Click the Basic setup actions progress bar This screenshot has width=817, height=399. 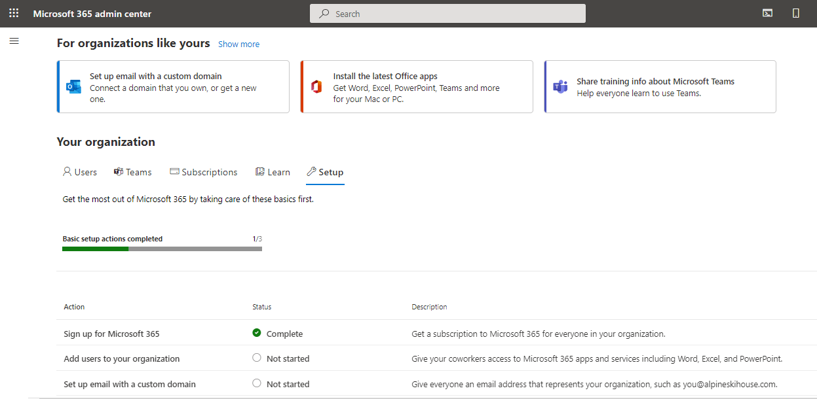pos(162,249)
